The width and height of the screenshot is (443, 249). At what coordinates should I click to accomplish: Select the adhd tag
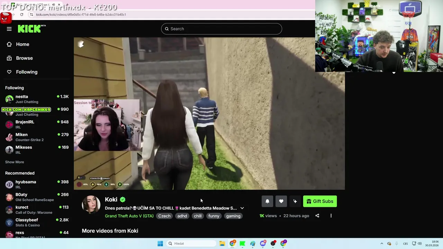(182, 216)
